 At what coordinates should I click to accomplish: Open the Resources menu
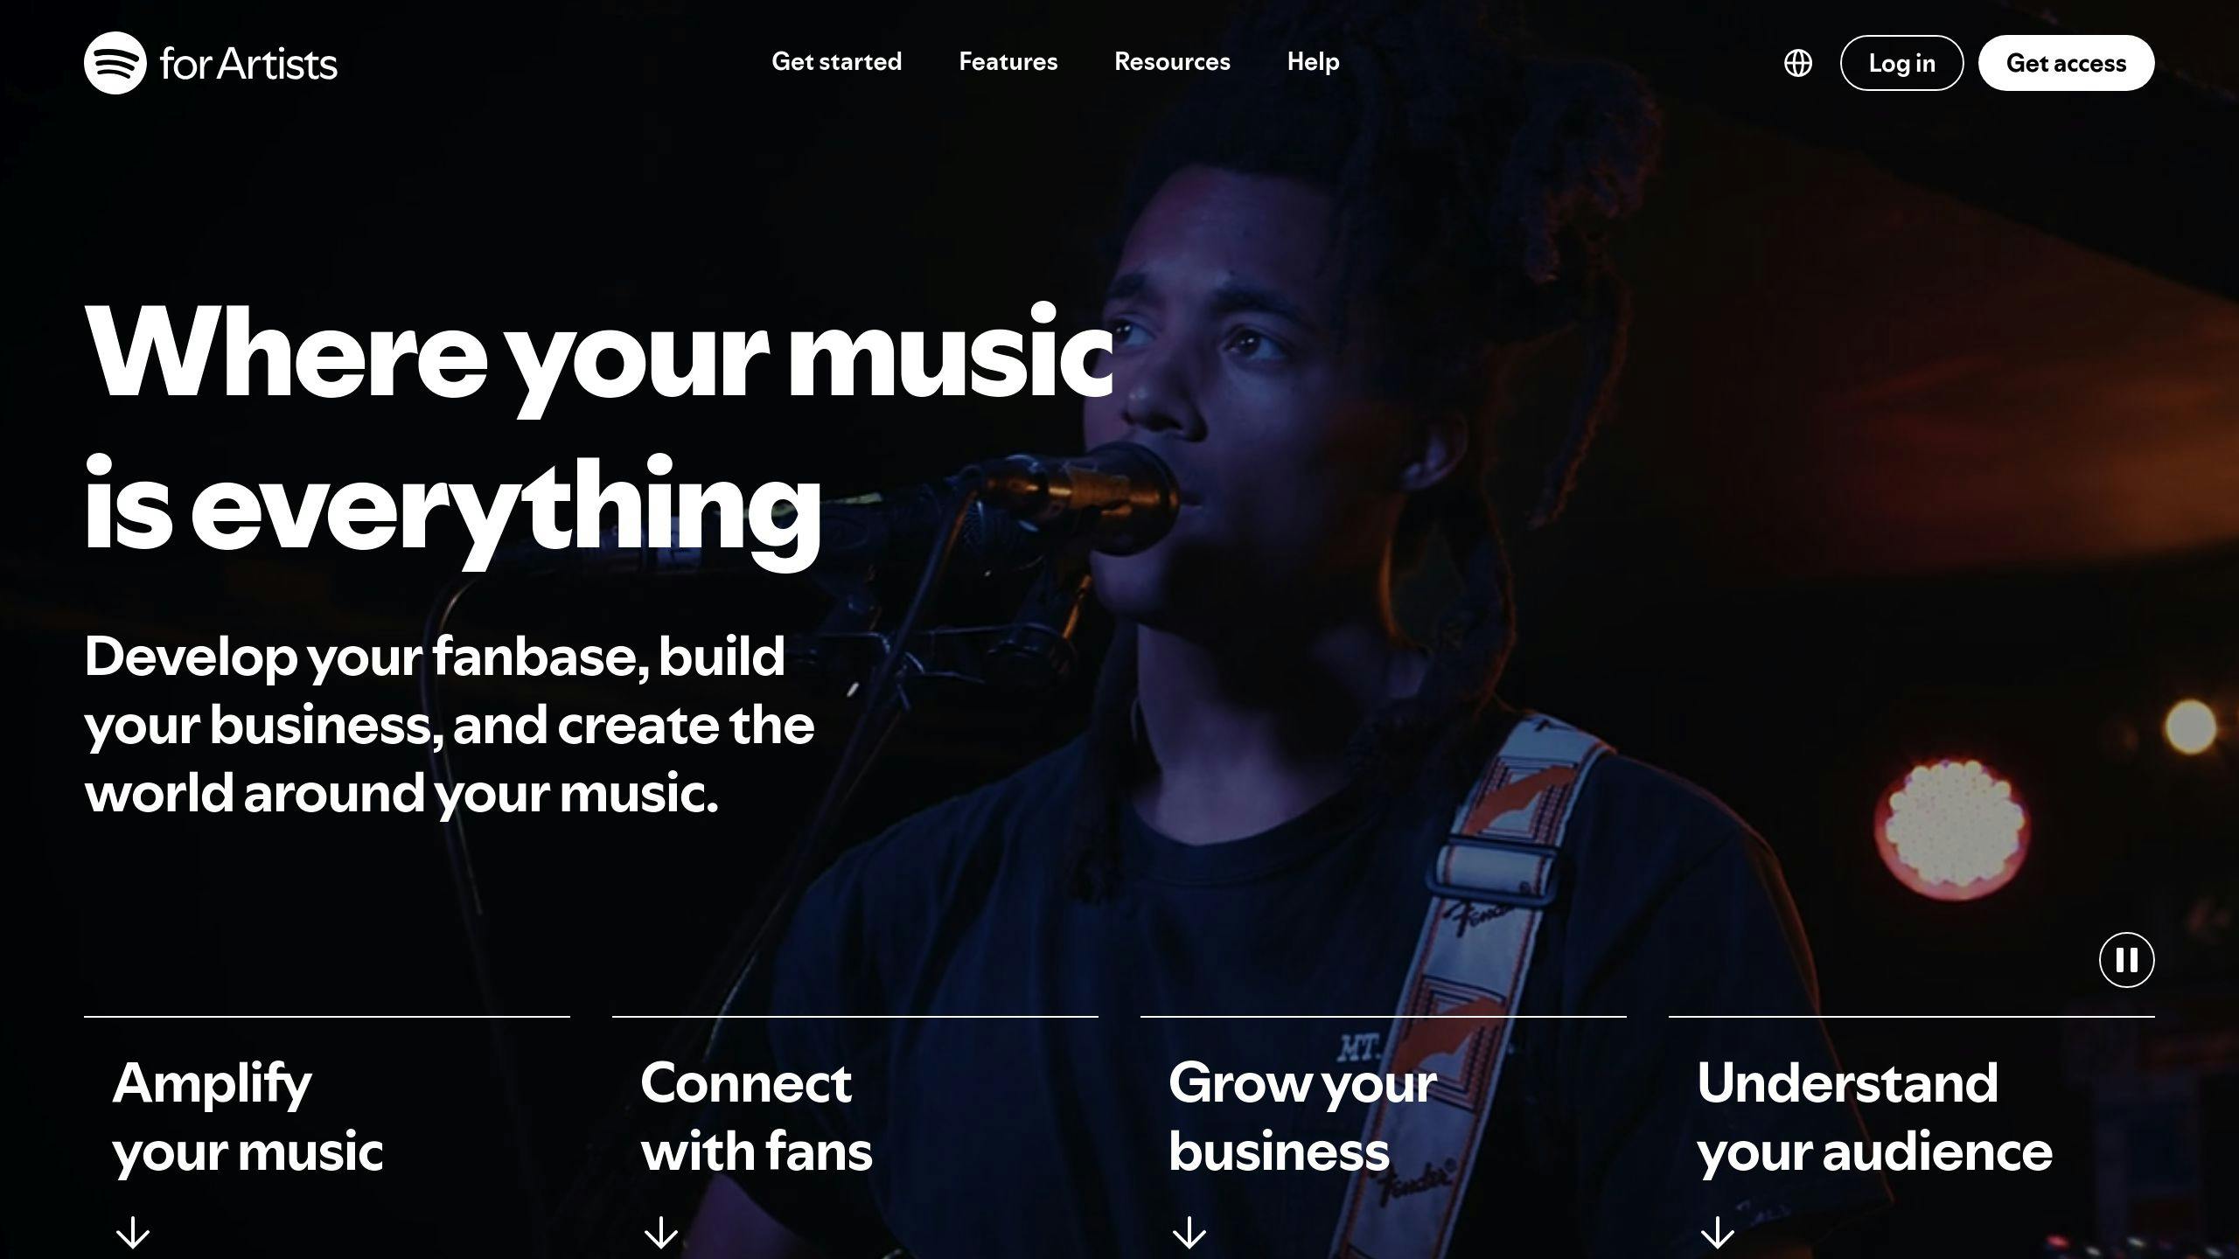point(1172,62)
